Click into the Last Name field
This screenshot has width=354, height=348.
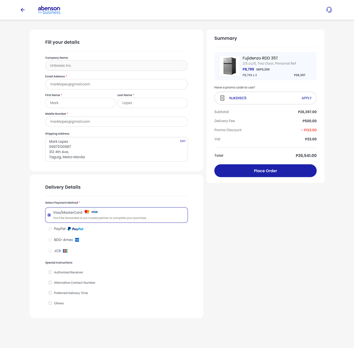coord(152,103)
